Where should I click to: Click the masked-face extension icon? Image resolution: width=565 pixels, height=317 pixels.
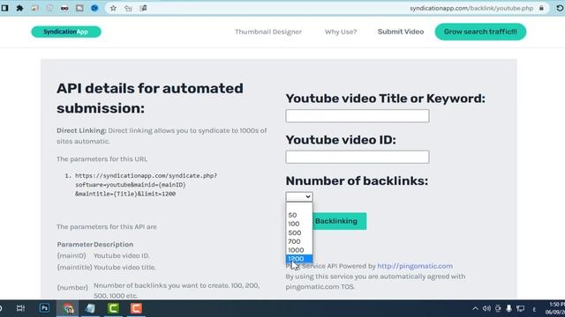point(64,8)
